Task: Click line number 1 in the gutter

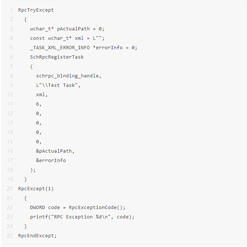Action: pos(11,10)
